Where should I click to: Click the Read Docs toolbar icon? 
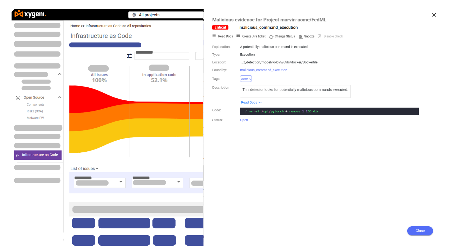click(x=214, y=36)
